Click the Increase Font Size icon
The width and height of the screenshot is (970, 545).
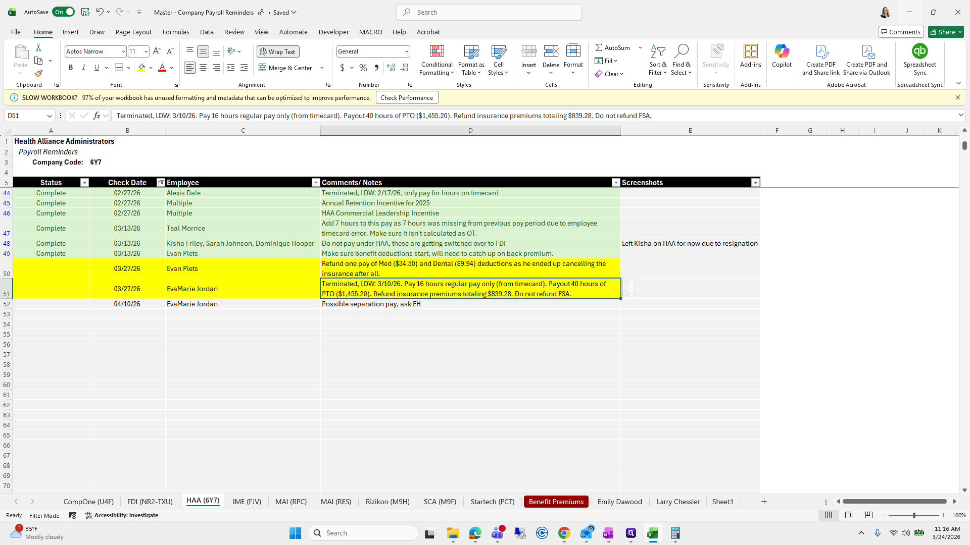pos(157,51)
